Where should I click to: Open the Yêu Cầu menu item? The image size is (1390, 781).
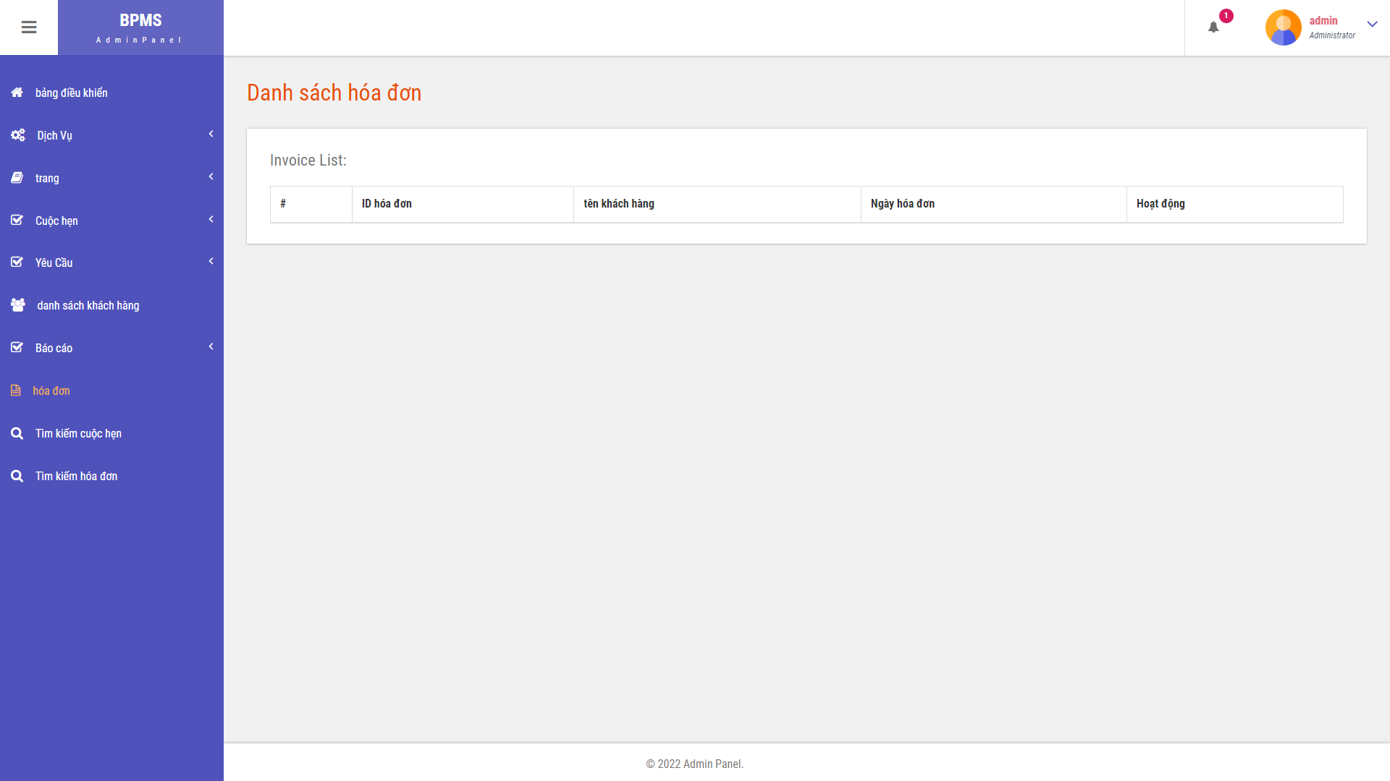(54, 263)
